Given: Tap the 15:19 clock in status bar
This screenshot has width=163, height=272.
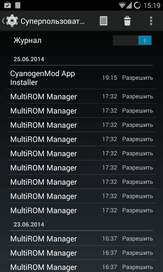Looking at the screenshot, I should [152, 6].
